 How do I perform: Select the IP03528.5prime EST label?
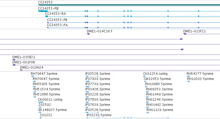pyautogui.click(x=98, y=110)
